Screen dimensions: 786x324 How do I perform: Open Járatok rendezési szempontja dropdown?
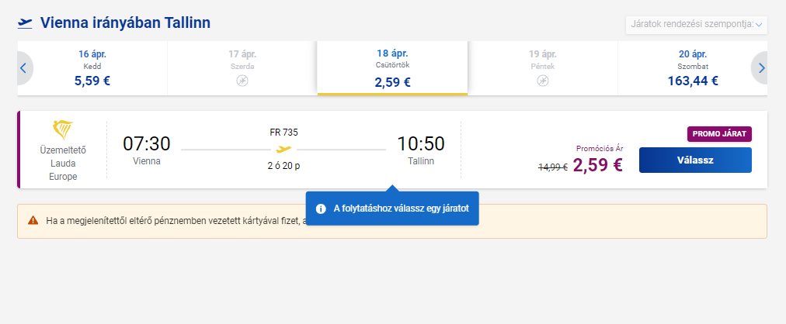tap(696, 25)
